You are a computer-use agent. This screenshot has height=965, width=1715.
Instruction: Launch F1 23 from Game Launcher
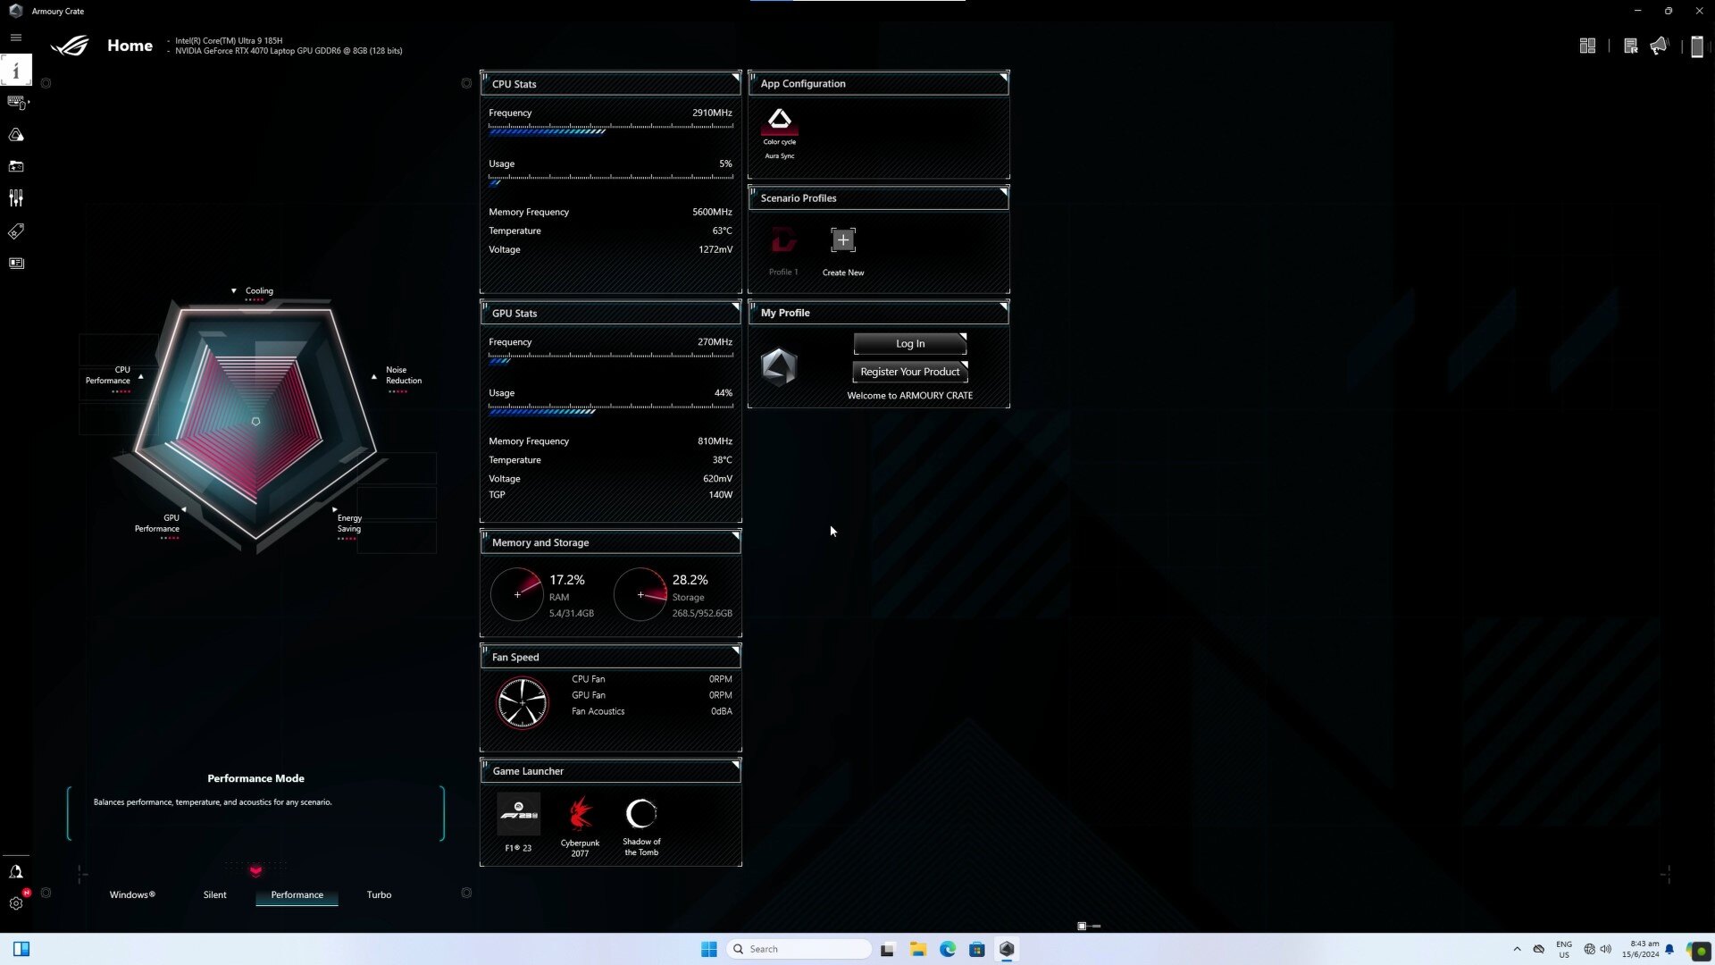[x=519, y=814]
